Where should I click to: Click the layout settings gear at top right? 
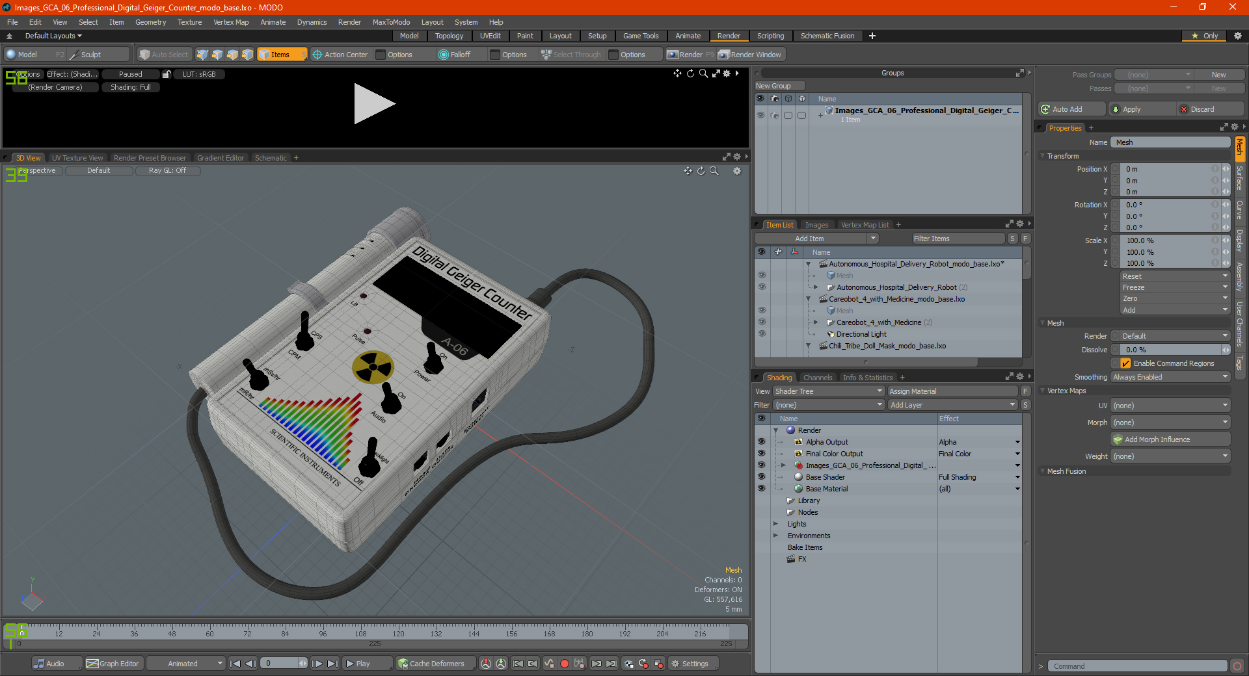point(1237,36)
